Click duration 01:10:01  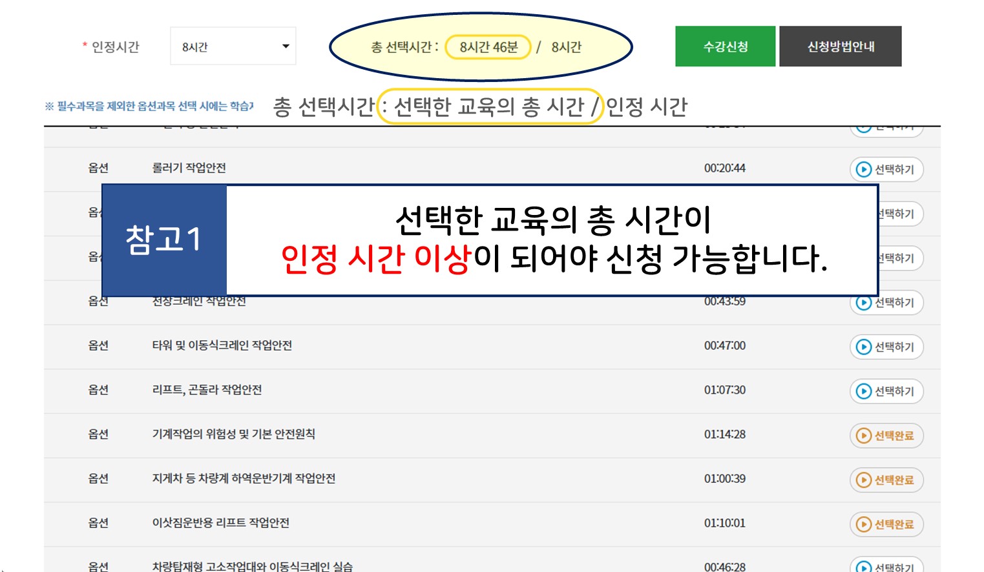tap(724, 523)
